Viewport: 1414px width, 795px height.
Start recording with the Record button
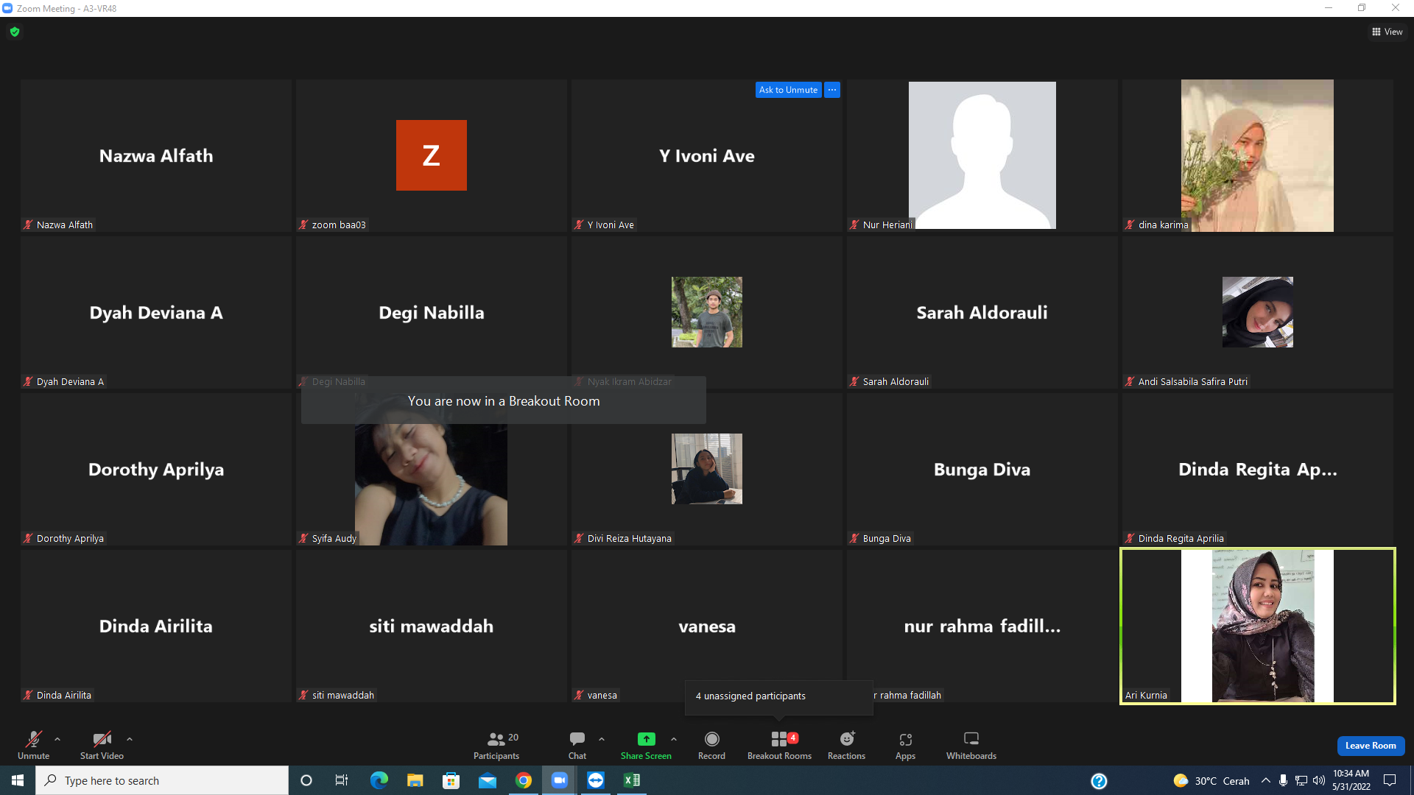click(711, 744)
